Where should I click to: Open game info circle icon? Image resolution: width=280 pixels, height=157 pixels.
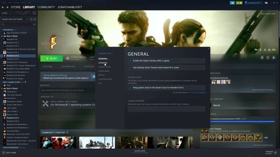click(268, 58)
